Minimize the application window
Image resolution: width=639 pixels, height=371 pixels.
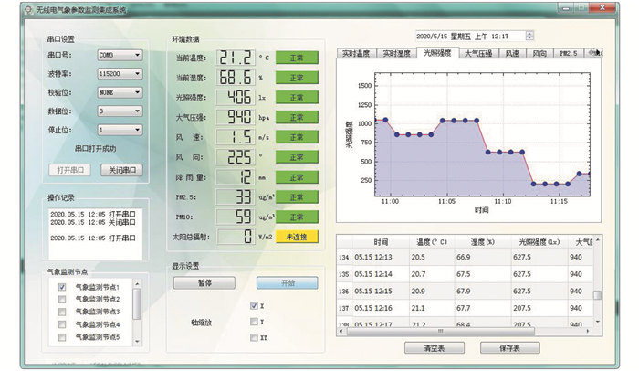566,7
